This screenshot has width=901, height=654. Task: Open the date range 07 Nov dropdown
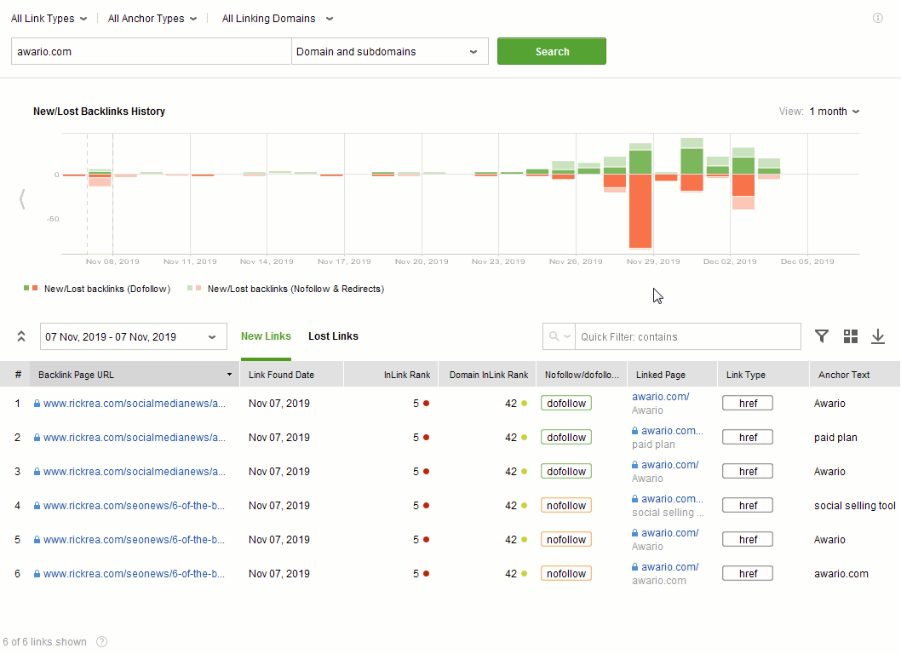pyautogui.click(x=134, y=336)
